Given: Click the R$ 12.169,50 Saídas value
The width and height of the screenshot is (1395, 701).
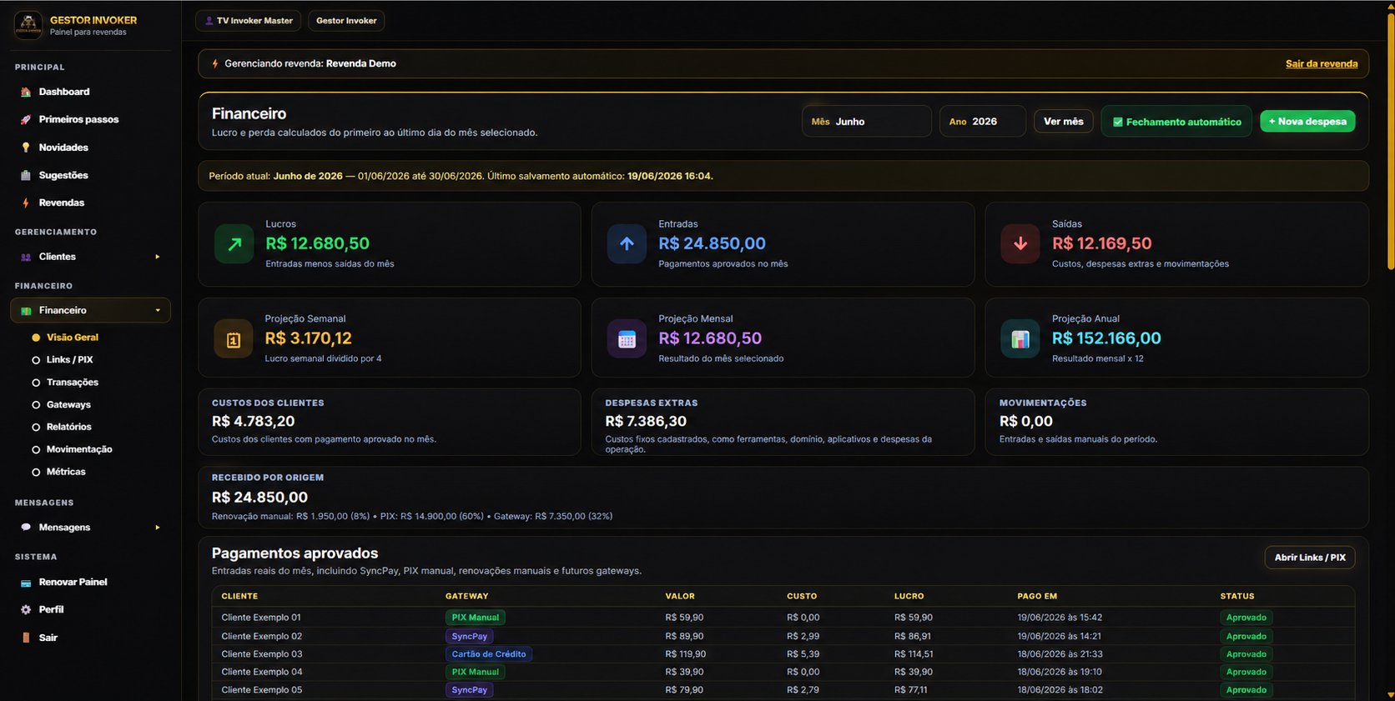Looking at the screenshot, I should tap(1102, 243).
